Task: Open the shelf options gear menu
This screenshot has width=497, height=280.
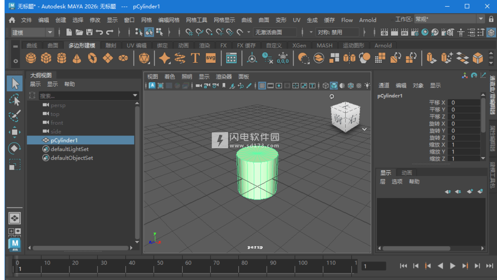Action: 16,61
